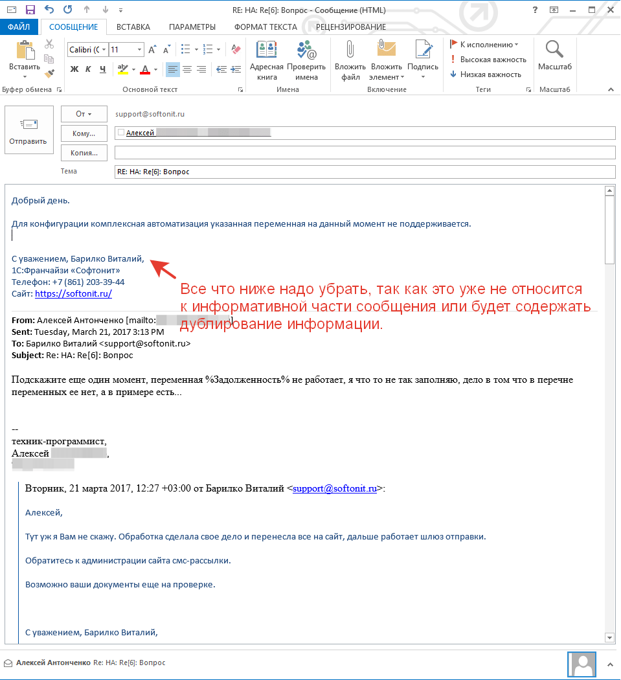Open the Address Book (Адресная книга)
Screen dimensions: 621x680
pyautogui.click(x=266, y=60)
